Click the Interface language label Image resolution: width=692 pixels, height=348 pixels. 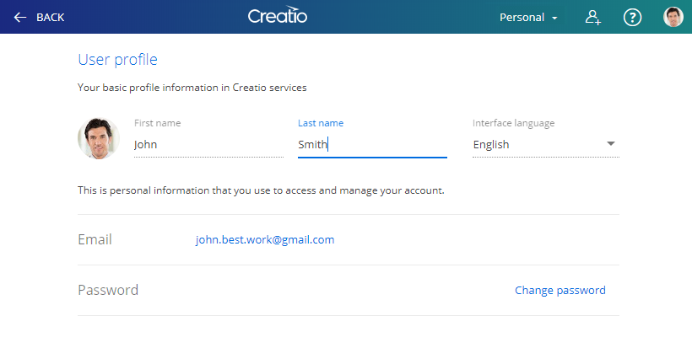tap(513, 123)
